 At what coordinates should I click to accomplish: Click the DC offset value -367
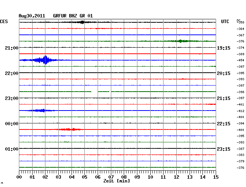click(240, 35)
